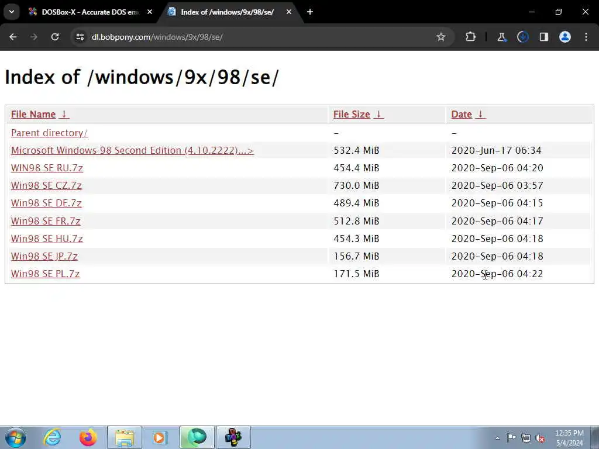The height and width of the screenshot is (449, 599).
Task: Download Win98 SE CZ.7z
Action: tap(46, 185)
